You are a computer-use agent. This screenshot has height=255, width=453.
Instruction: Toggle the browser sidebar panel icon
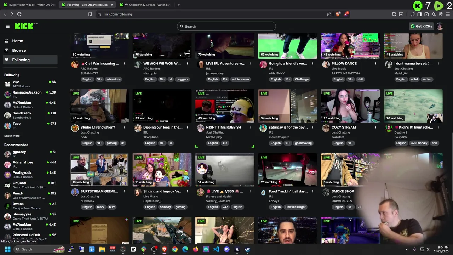click(419, 14)
